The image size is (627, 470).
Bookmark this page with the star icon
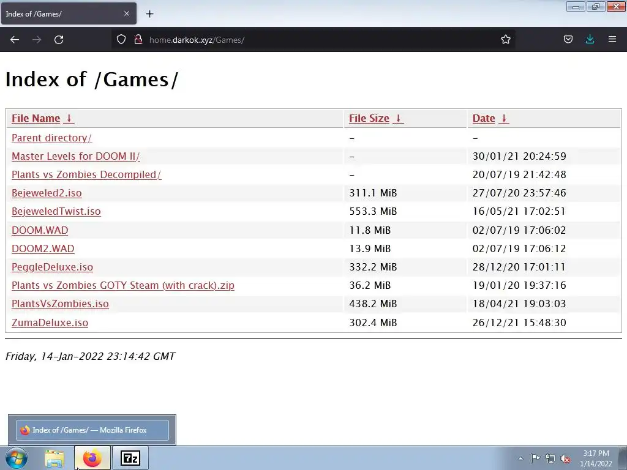(x=505, y=39)
